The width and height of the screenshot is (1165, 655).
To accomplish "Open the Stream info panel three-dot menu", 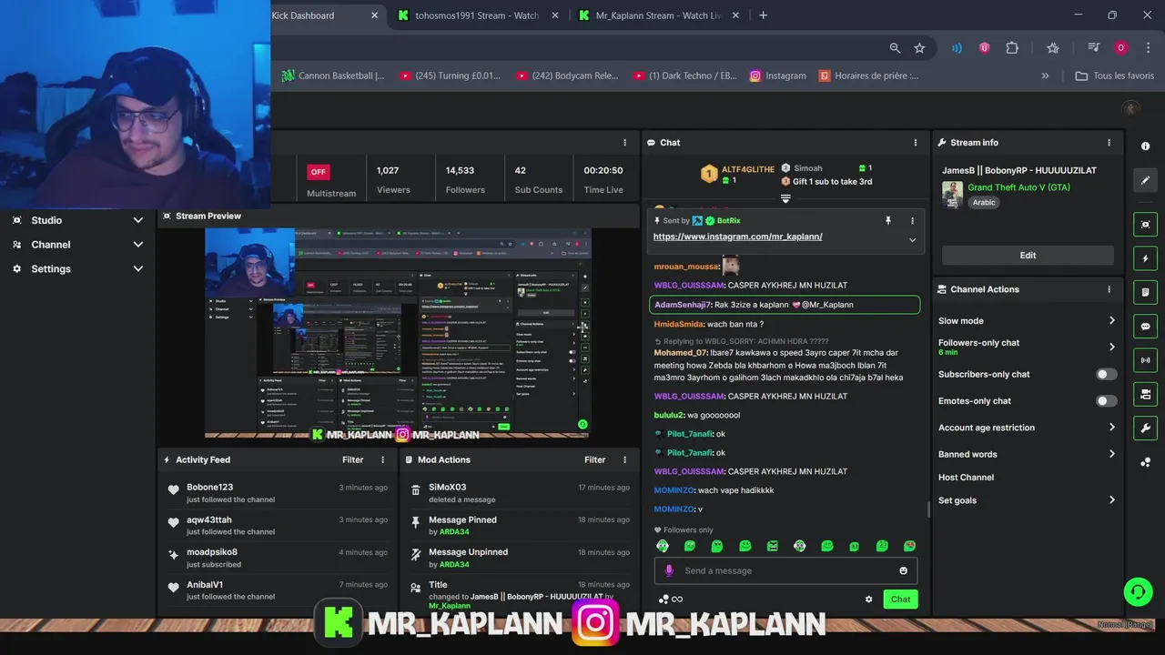I will pyautogui.click(x=1109, y=143).
